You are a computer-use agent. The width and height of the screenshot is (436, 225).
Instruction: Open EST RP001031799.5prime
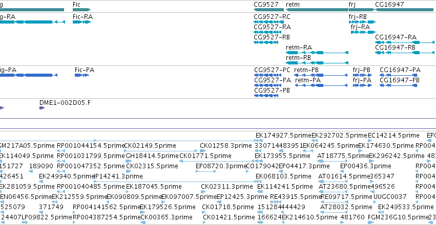click(91, 156)
